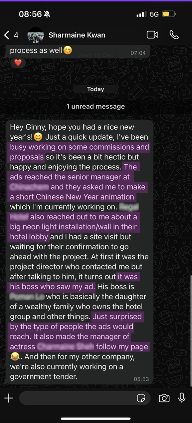Tap the 08:56 clock in status bar
This screenshot has width=192, height=423.
pos(30,14)
